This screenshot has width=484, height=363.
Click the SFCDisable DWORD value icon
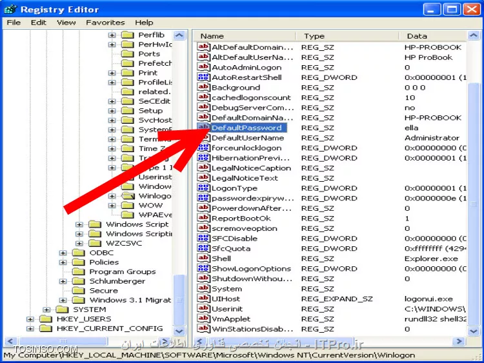(203, 238)
